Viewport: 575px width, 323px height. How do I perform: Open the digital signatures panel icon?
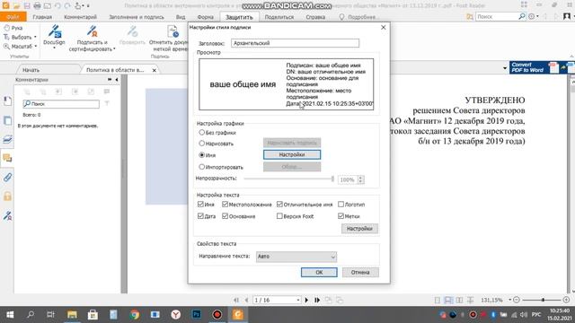point(7,215)
